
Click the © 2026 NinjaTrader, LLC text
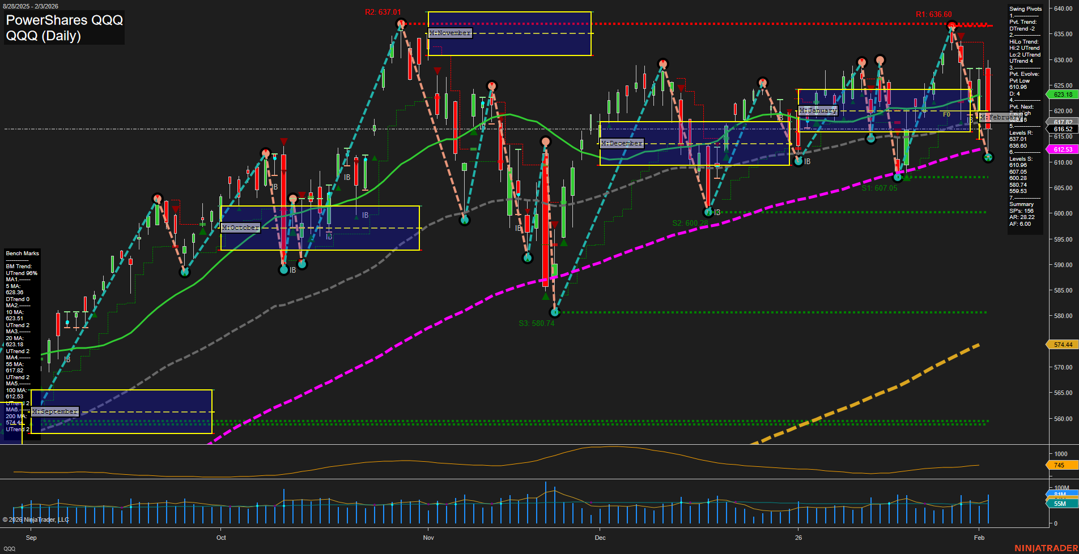[x=37, y=519]
